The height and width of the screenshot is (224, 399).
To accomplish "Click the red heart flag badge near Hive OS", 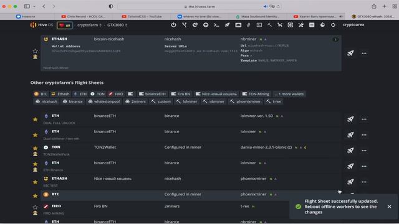I will pyautogui.click(x=65, y=25).
